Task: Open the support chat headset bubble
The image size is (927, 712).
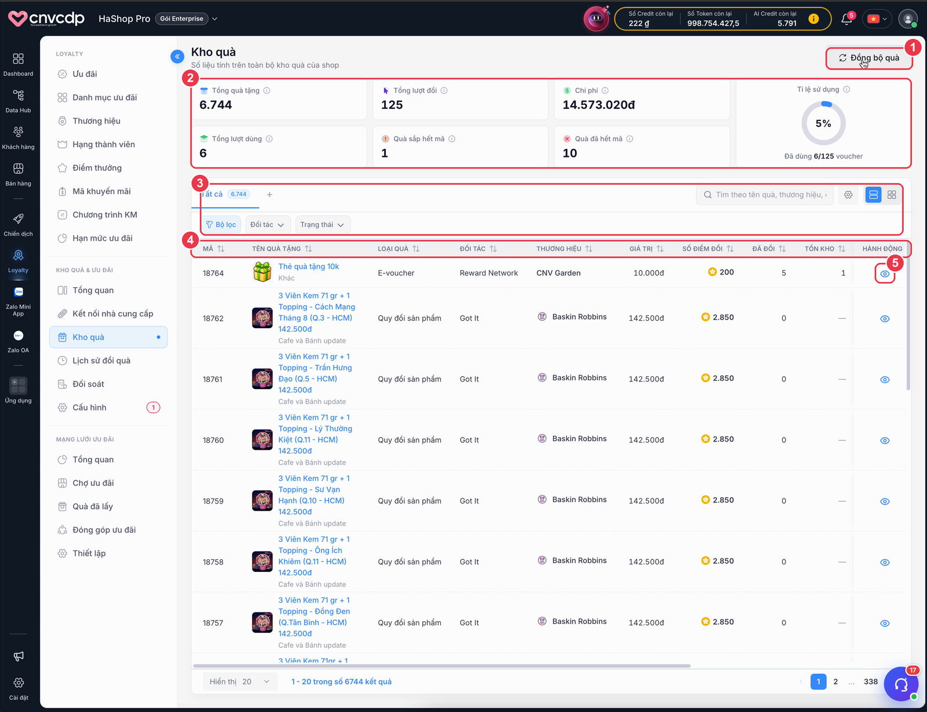Action: point(901,684)
